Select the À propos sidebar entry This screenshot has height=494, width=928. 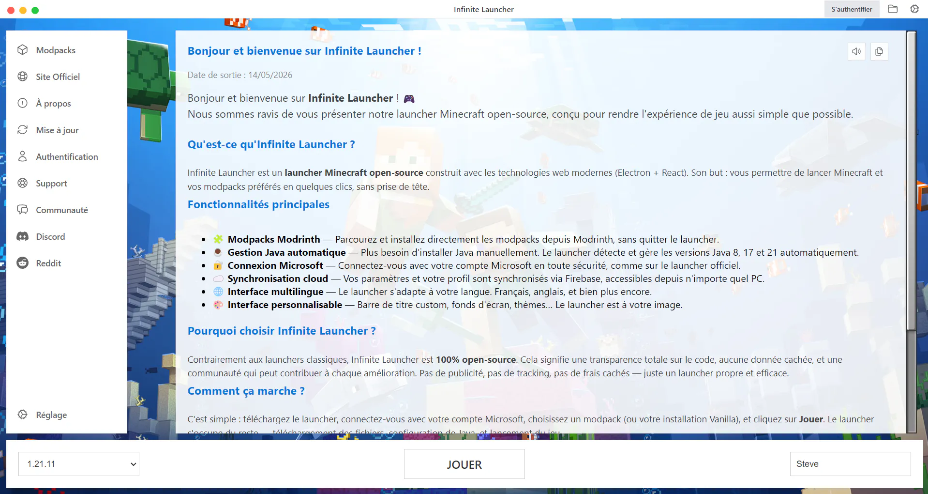click(x=53, y=104)
